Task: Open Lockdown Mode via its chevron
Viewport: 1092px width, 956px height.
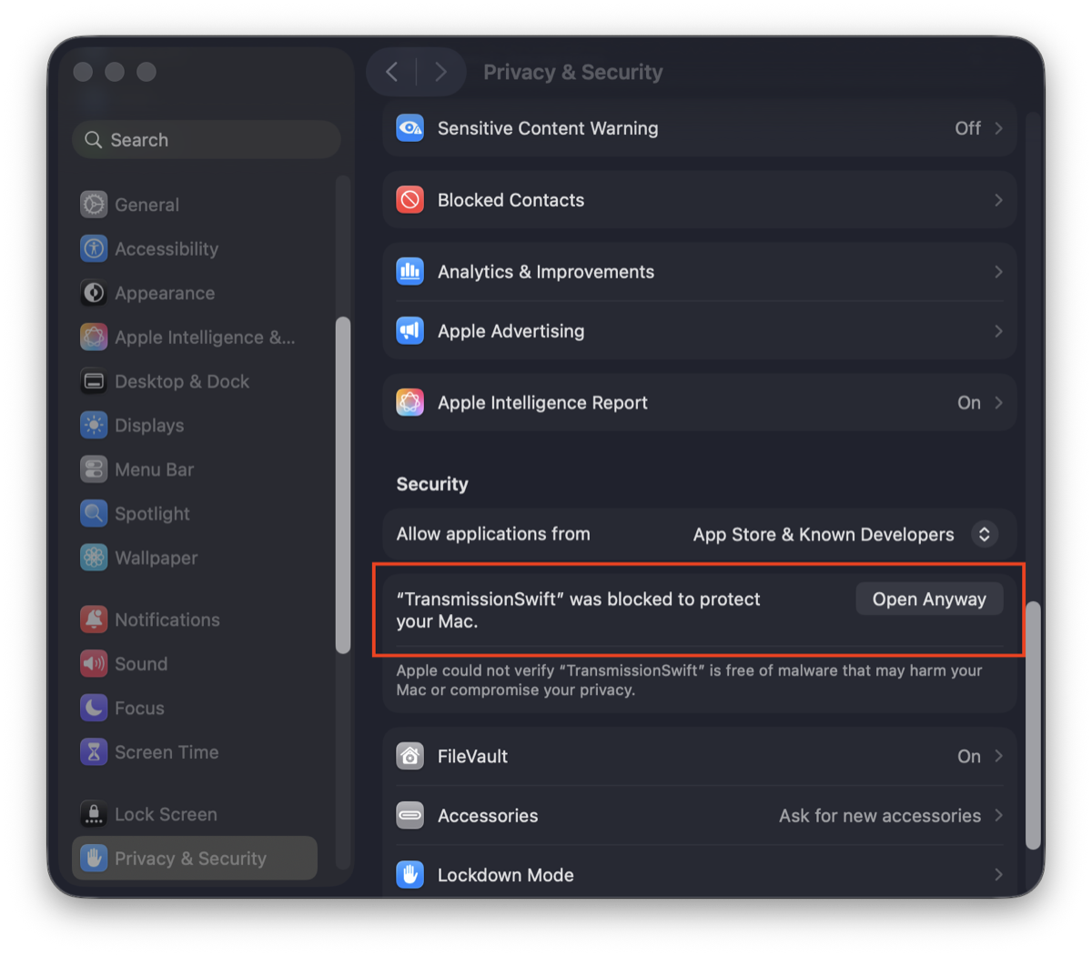Action: click(998, 875)
